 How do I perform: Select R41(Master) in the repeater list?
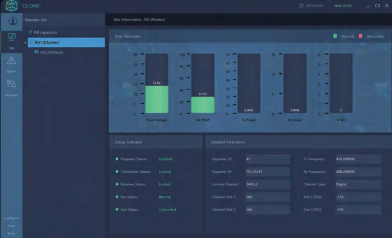(66, 42)
